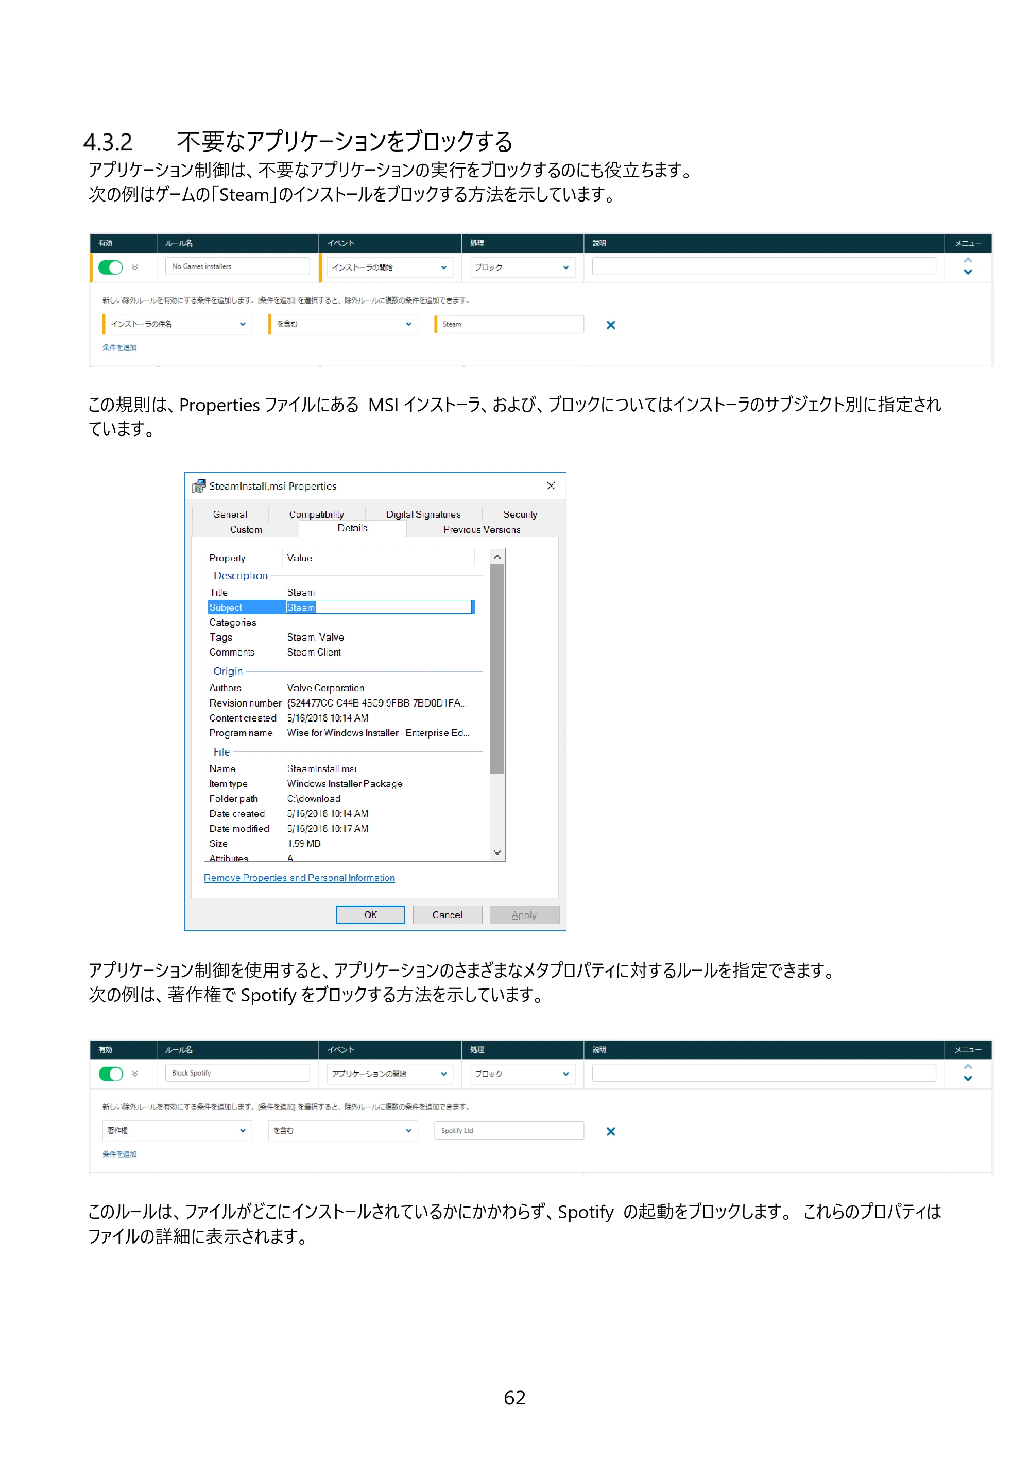Move No Games installers rule down
1030x1458 pixels.
(x=968, y=273)
